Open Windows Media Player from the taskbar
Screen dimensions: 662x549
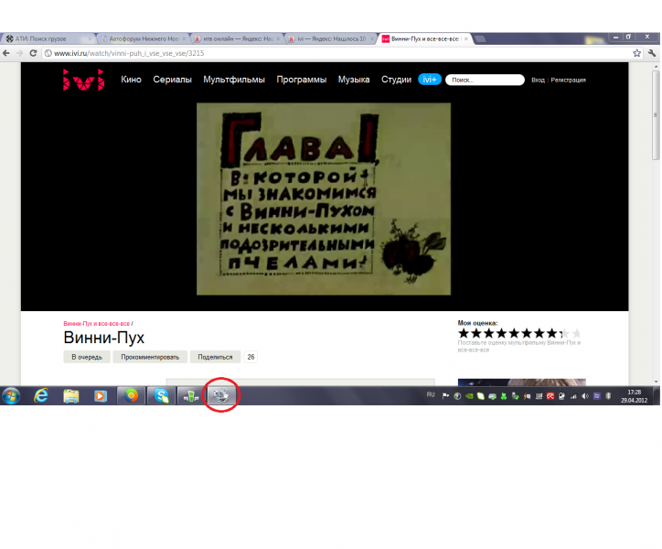coord(101,396)
